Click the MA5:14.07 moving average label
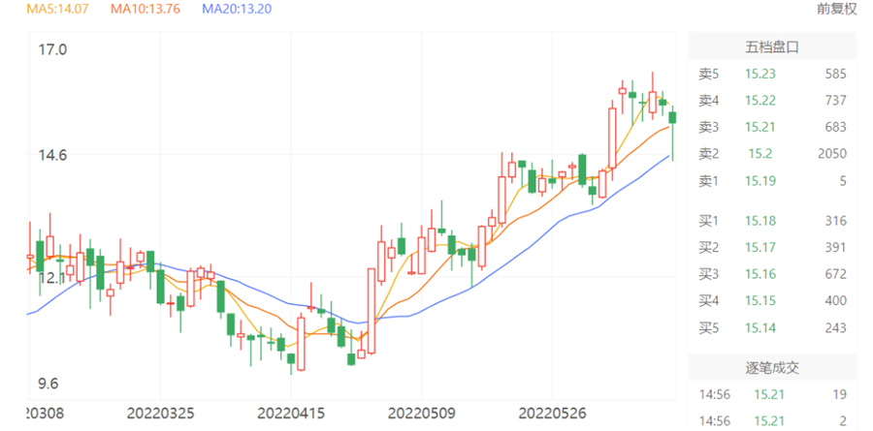This screenshot has height=431, width=873. click(x=57, y=9)
